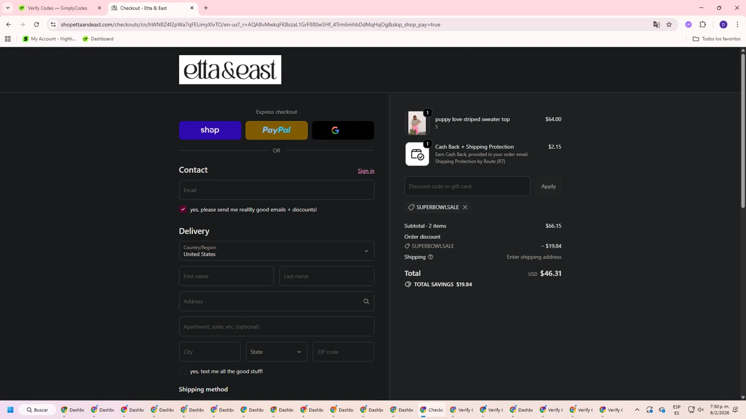
Task: Click the Shipping help question icon
Action: (431, 257)
